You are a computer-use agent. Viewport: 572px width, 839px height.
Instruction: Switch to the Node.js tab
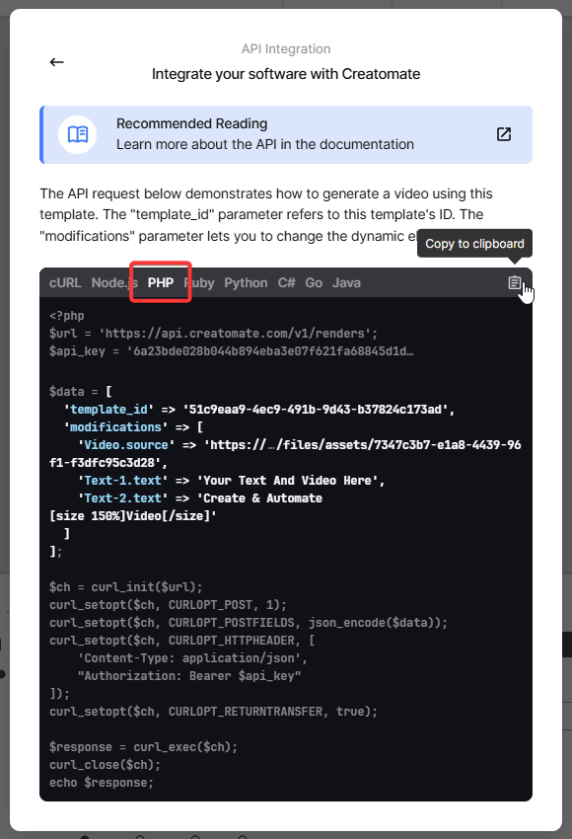coord(114,282)
